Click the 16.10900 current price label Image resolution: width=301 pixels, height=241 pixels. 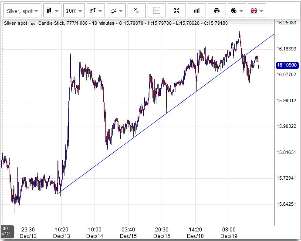click(x=286, y=65)
